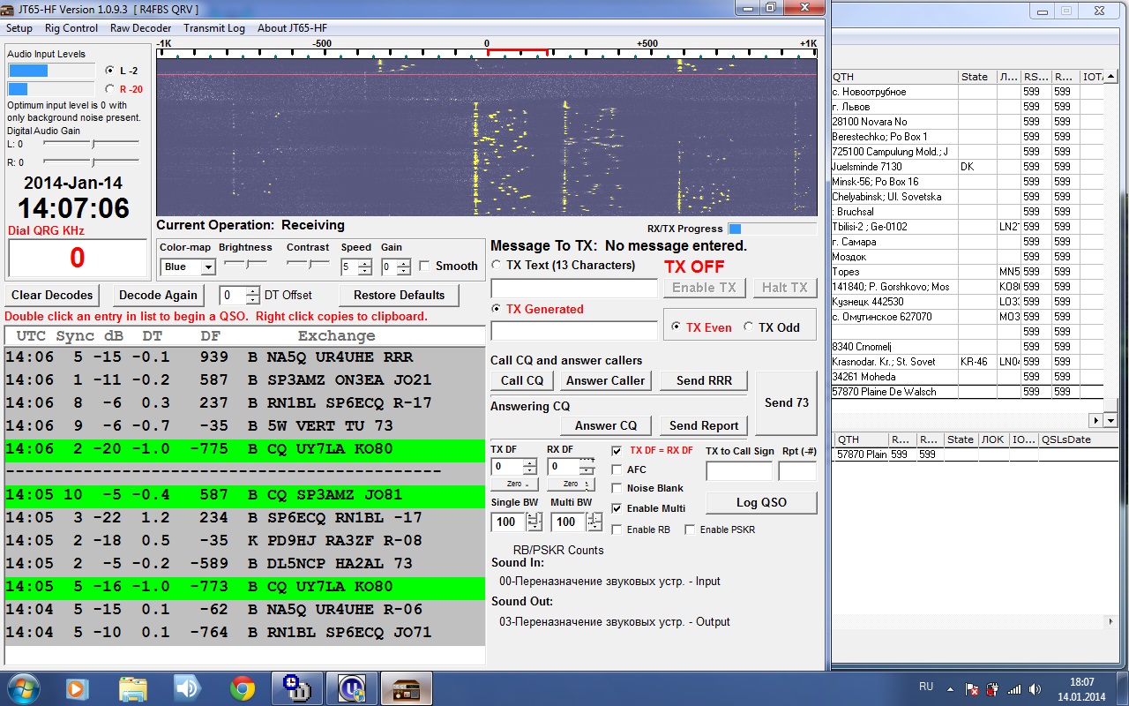Open the Rig Control menu
This screenshot has height=706, width=1129.
point(71,28)
